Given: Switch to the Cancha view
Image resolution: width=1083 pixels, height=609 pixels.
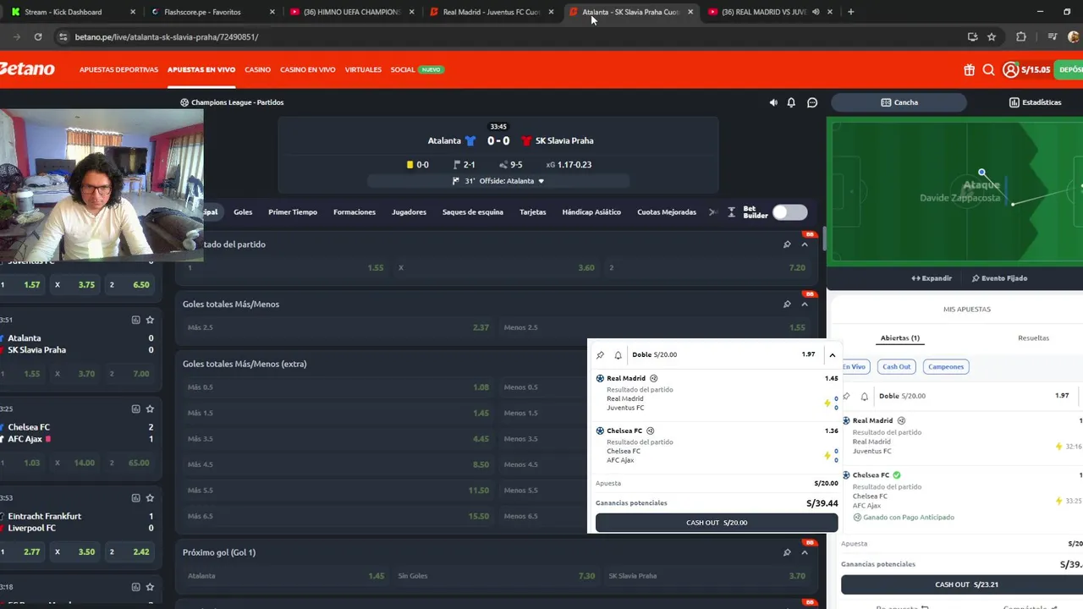Looking at the screenshot, I should (x=899, y=102).
